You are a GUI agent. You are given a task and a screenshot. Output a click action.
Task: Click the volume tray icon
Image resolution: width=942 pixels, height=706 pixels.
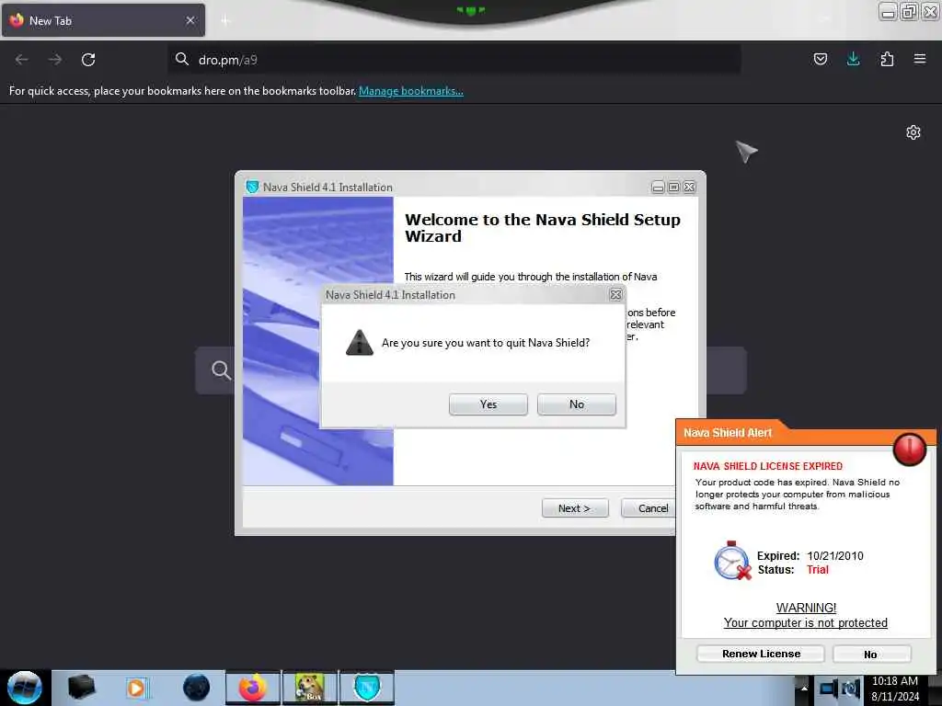click(x=850, y=689)
